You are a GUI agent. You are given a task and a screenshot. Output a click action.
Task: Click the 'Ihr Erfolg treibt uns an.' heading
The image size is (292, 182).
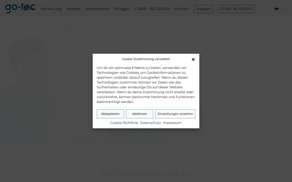(x=146, y=174)
